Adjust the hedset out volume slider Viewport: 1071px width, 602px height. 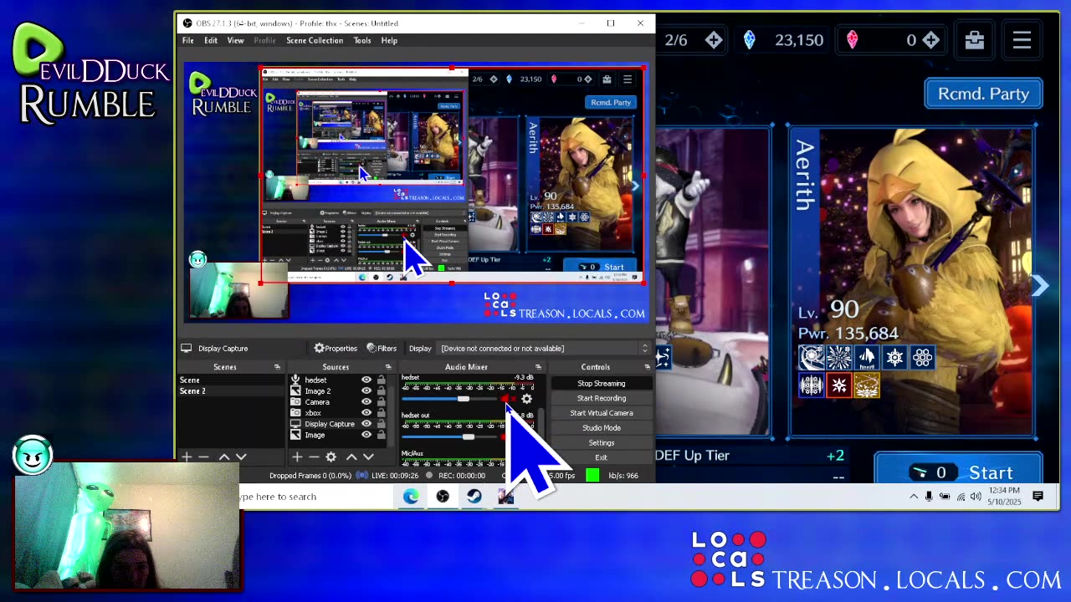click(x=468, y=436)
